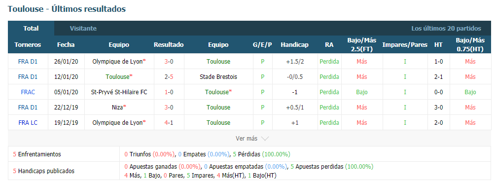
Task: Select the Total tab
Action: click(x=31, y=29)
